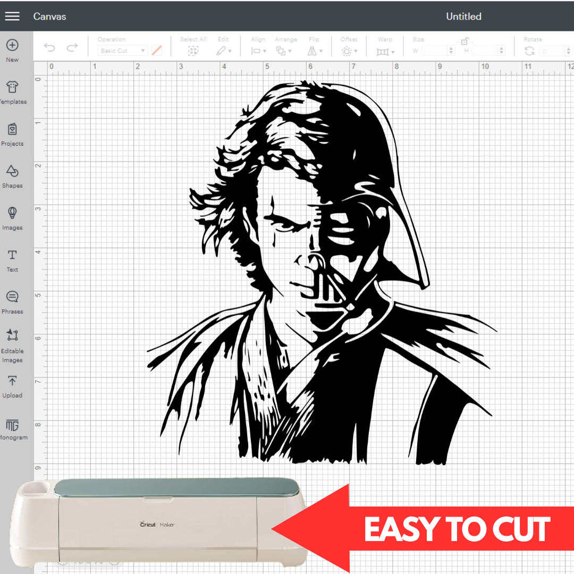The height and width of the screenshot is (574, 574).
Task: Click the Canvas title
Action: (x=49, y=16)
